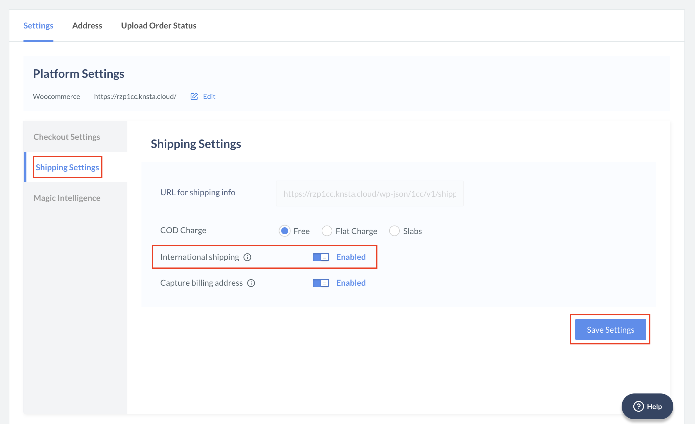Click Save Settings button
The height and width of the screenshot is (424, 695).
coord(610,330)
